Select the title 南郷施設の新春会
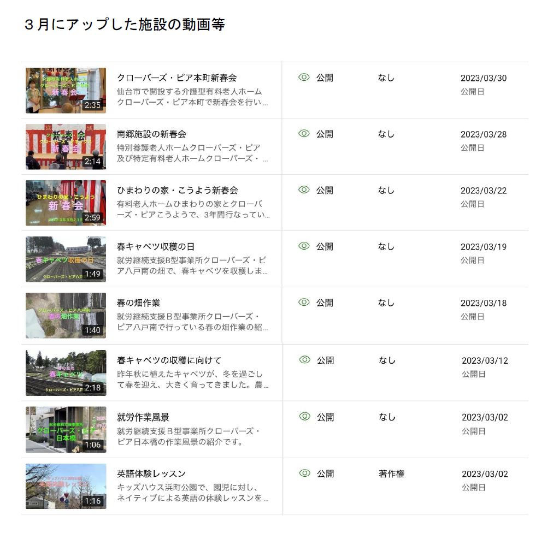 point(152,134)
